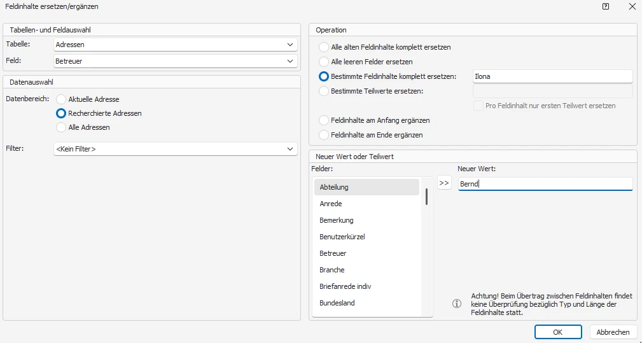This screenshot has height=343, width=642.
Task: Select Bemerkung in the Felder list
Action: [x=367, y=220]
